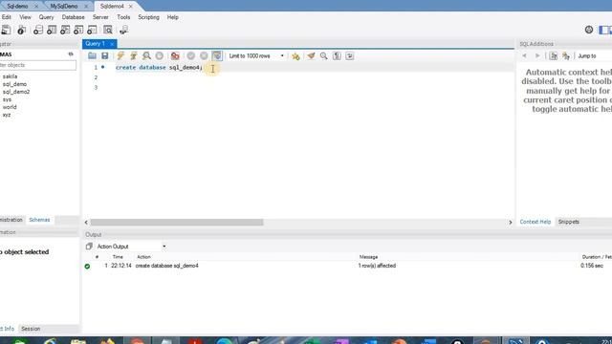Create a new table toolbar icon

(52, 30)
